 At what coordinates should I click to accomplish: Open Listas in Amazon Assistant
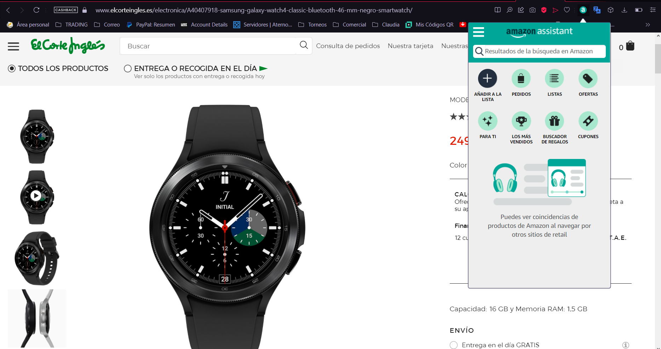554,78
